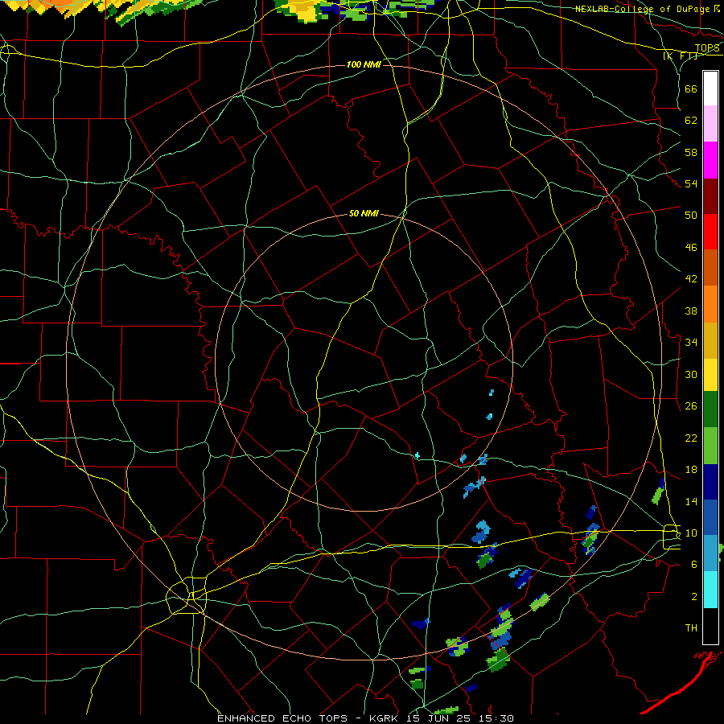Click the "TH" label at the legend bottom
The width and height of the screenshot is (724, 724).
[691, 628]
